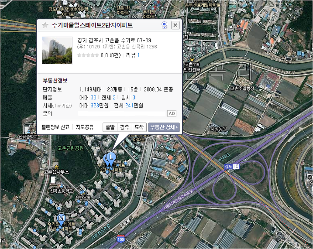
Task: Click the 1,149세대 household count
Action: (x=90, y=89)
